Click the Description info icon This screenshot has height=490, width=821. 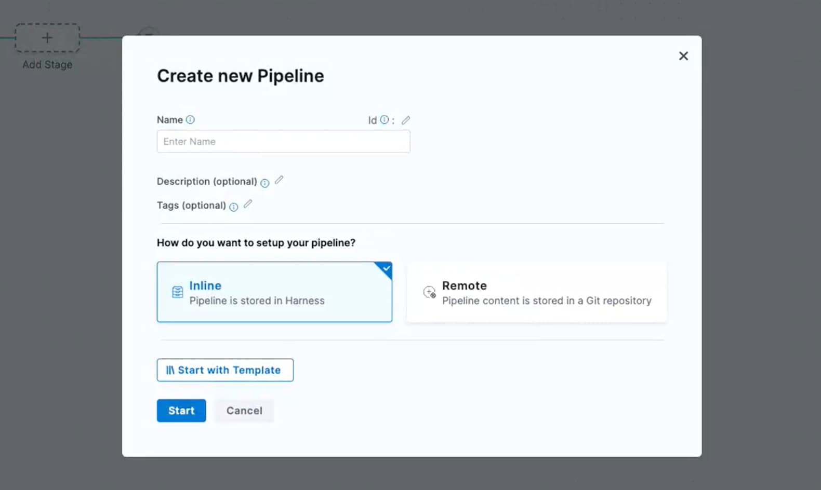(x=264, y=183)
